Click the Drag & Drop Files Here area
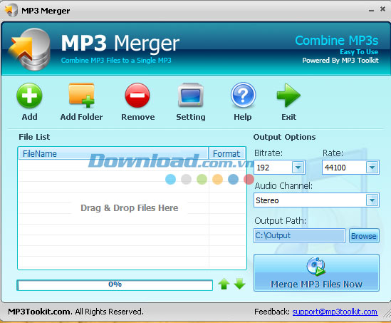 (x=130, y=208)
